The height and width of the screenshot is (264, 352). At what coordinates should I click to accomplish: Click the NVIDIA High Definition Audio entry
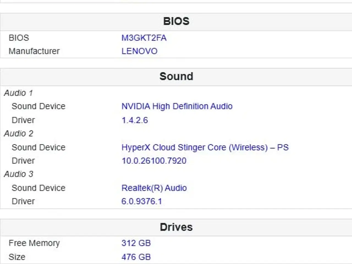tap(177, 106)
